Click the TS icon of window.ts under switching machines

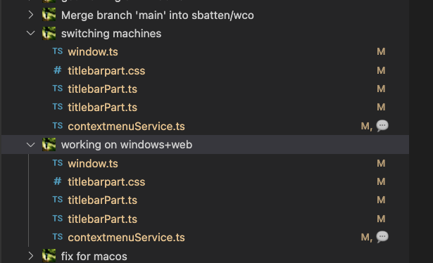coord(58,51)
